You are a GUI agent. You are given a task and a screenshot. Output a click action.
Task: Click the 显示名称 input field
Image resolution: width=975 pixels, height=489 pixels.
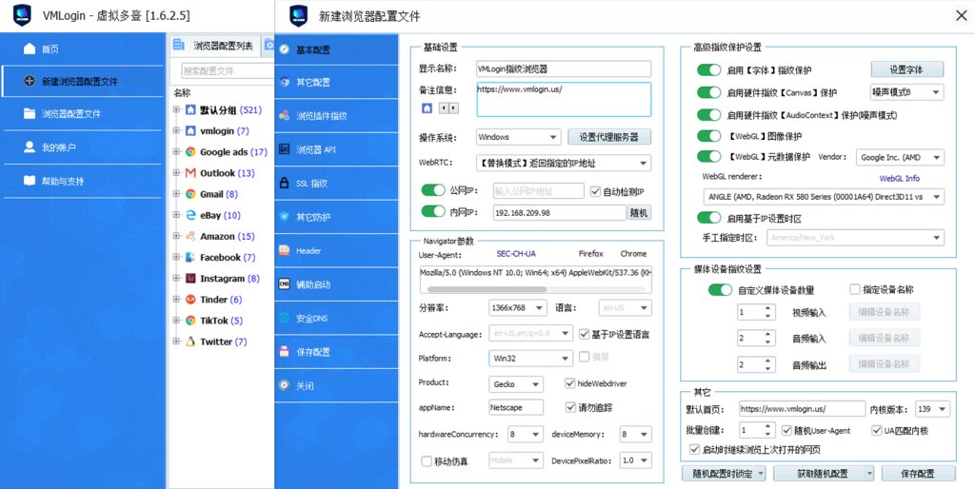[564, 68]
